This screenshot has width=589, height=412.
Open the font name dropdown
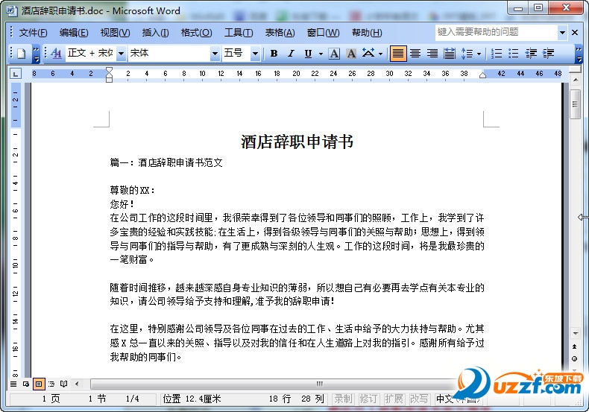point(215,54)
